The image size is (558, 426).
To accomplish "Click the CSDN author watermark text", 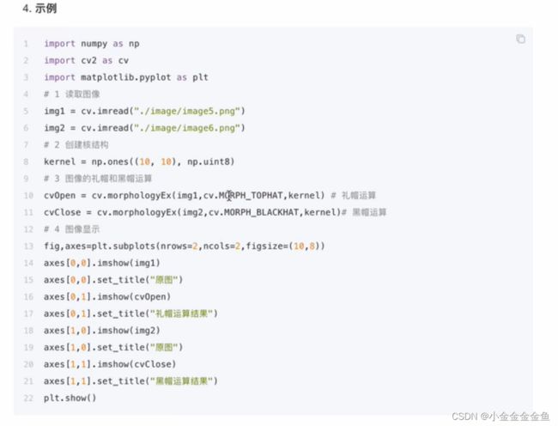I will pyautogui.click(x=500, y=416).
